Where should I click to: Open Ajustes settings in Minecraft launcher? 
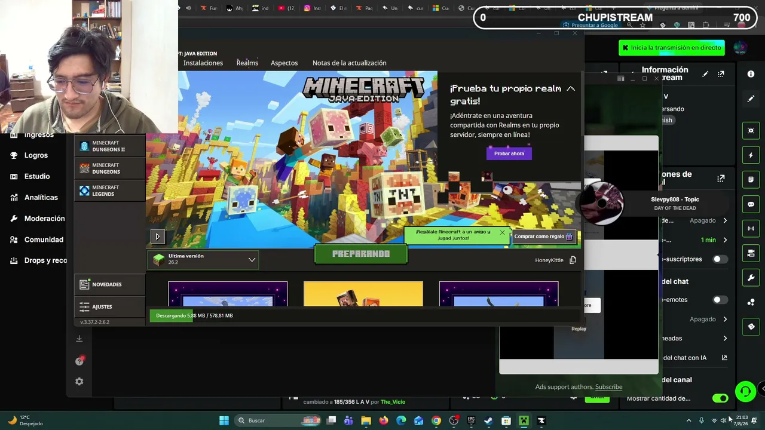(x=109, y=306)
